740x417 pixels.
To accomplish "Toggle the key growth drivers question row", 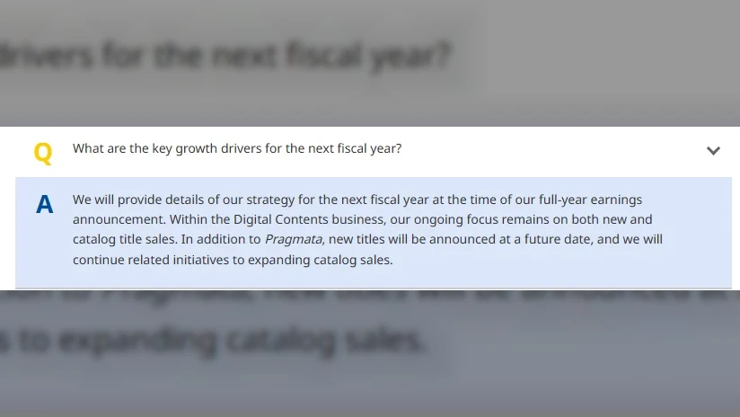I will coord(237,149).
